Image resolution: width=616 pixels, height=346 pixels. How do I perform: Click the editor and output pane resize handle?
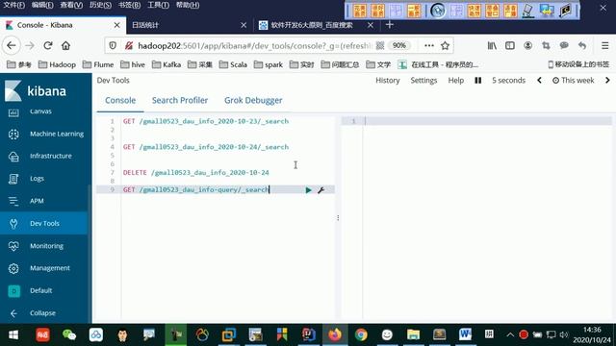tap(338, 218)
